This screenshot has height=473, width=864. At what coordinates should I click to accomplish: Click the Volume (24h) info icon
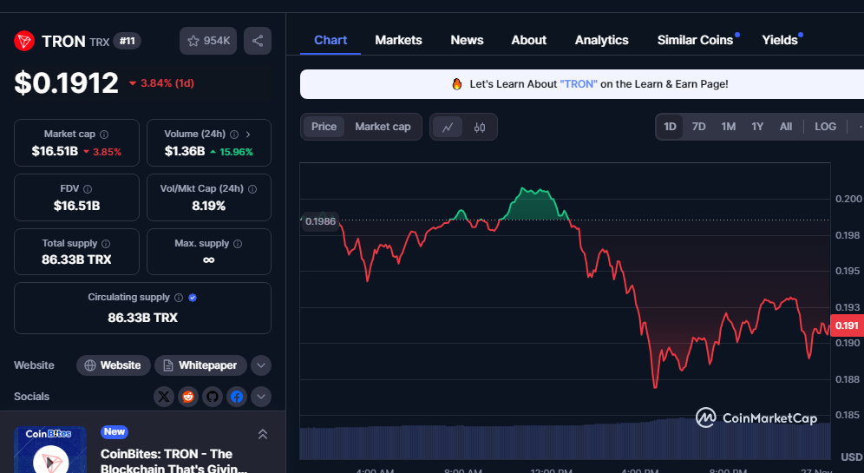[x=234, y=135]
